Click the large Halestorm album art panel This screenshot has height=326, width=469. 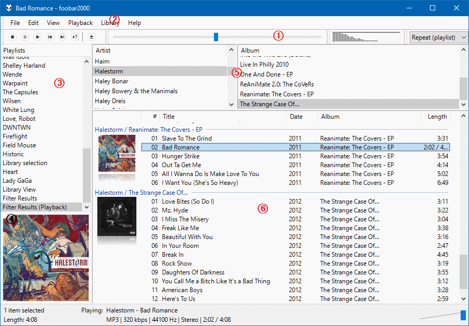(x=46, y=257)
